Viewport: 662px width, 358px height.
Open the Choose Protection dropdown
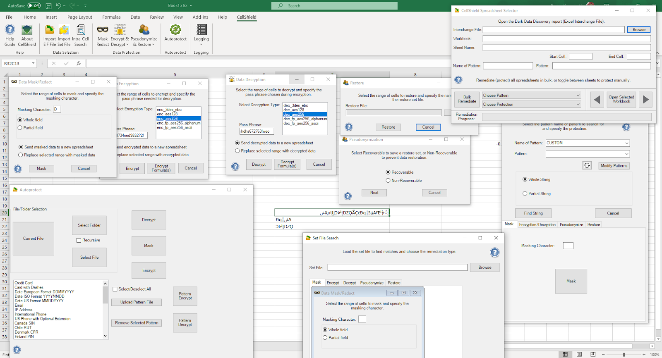pos(531,105)
